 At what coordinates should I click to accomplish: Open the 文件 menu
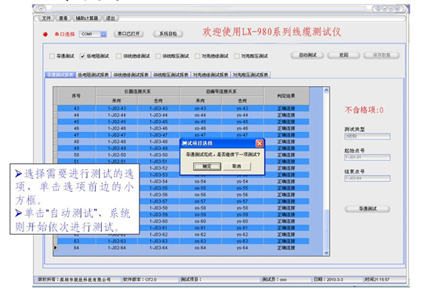(46, 18)
